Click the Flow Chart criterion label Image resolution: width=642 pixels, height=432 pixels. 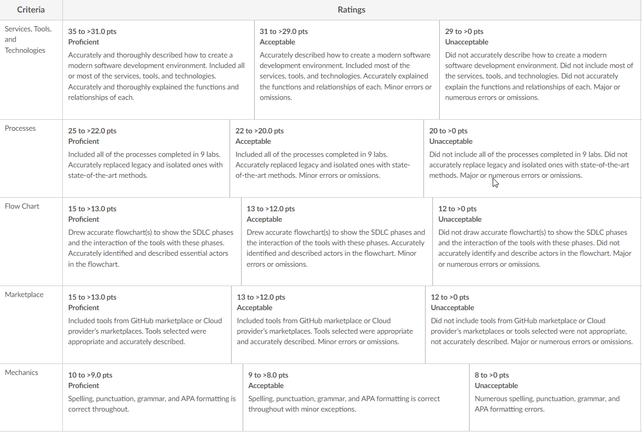click(22, 206)
